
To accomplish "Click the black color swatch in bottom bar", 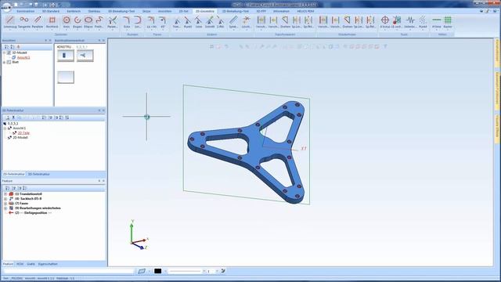I will click(158, 271).
